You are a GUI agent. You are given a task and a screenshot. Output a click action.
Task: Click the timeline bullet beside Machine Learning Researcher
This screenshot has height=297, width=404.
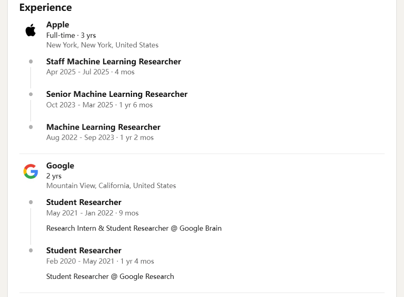pos(31,127)
